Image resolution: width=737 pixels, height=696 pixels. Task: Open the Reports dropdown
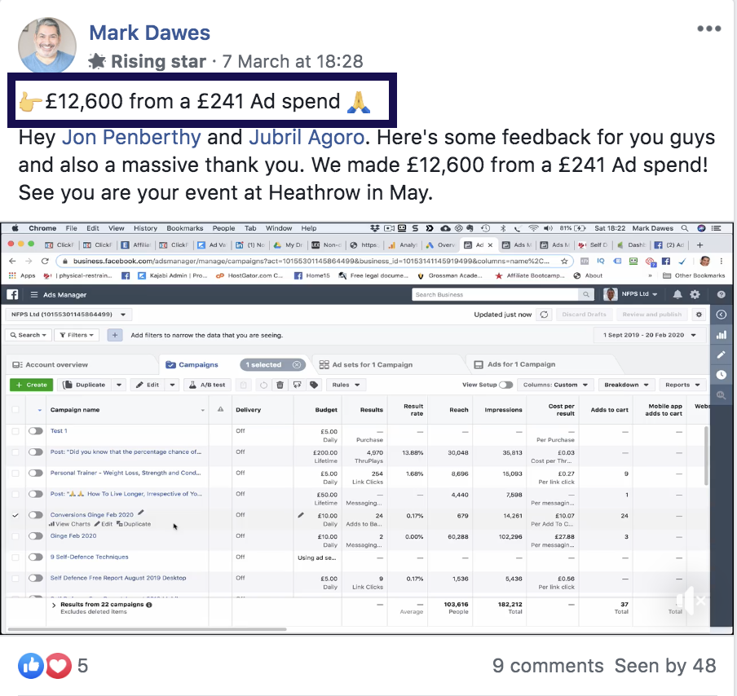[682, 385]
